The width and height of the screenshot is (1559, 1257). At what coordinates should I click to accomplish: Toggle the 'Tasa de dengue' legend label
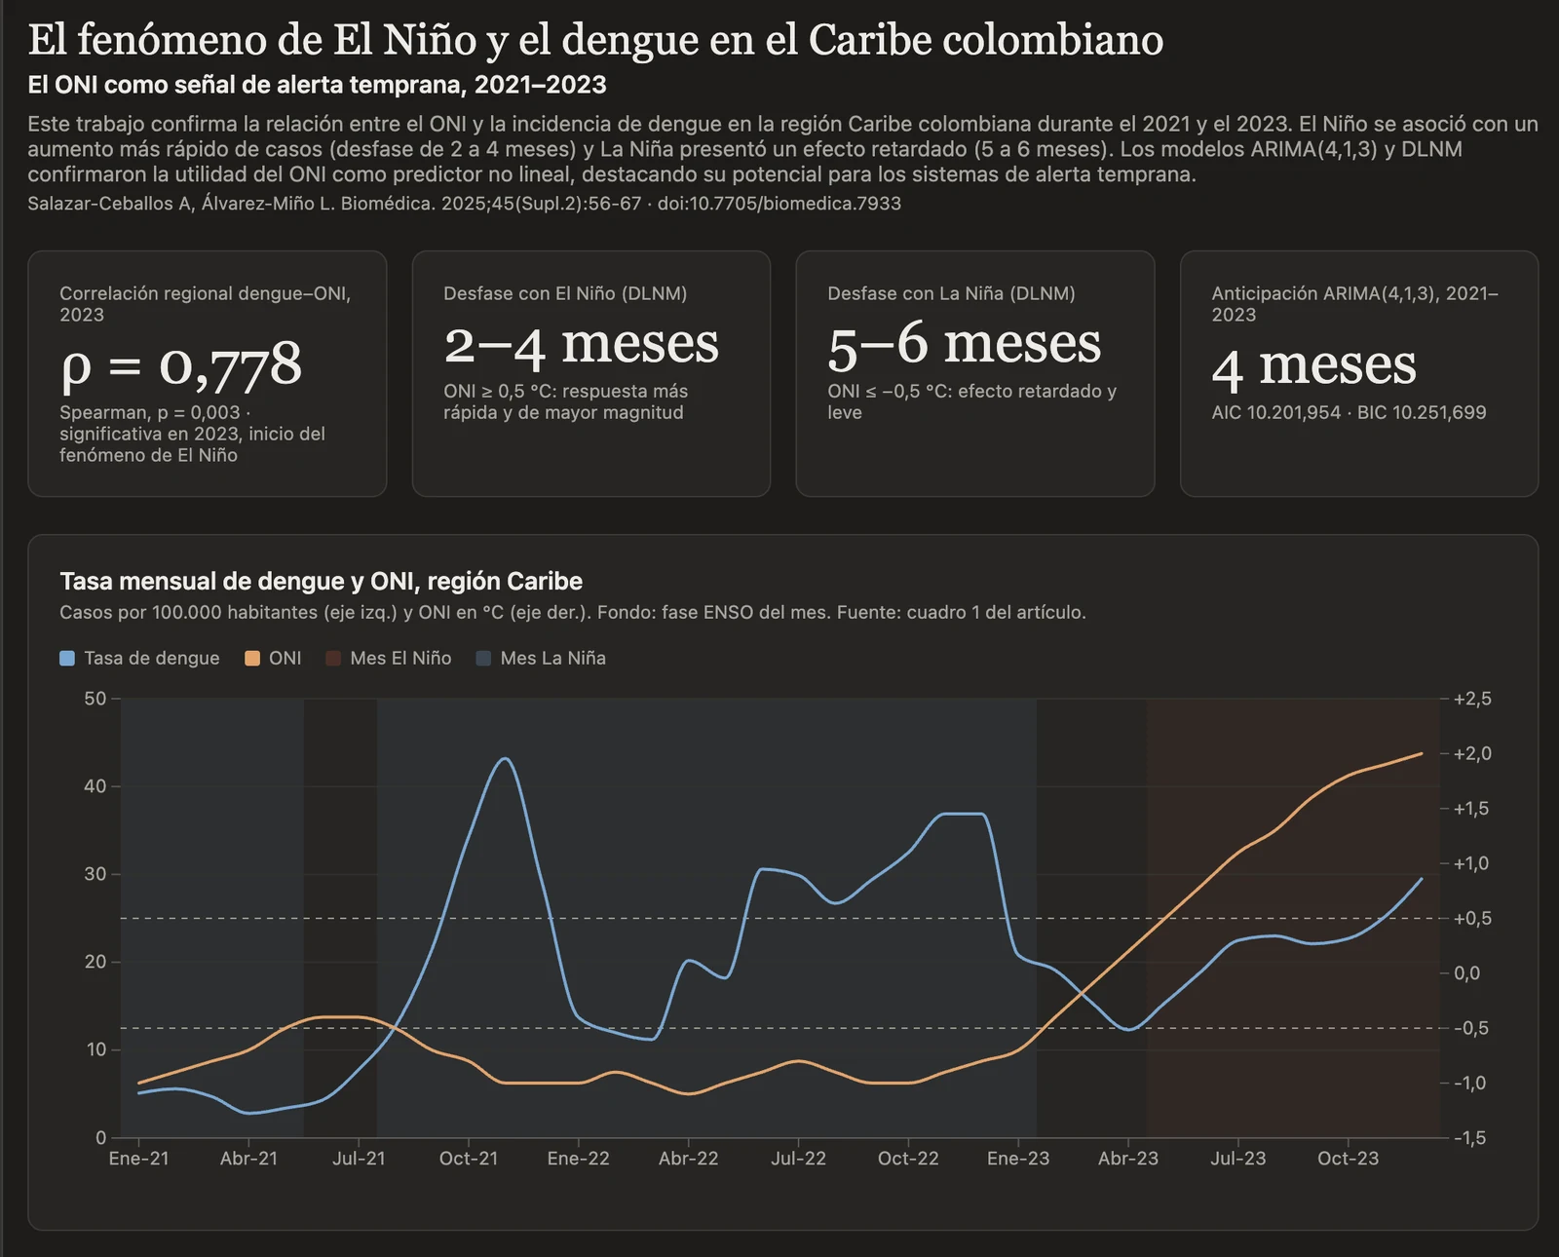tap(152, 659)
